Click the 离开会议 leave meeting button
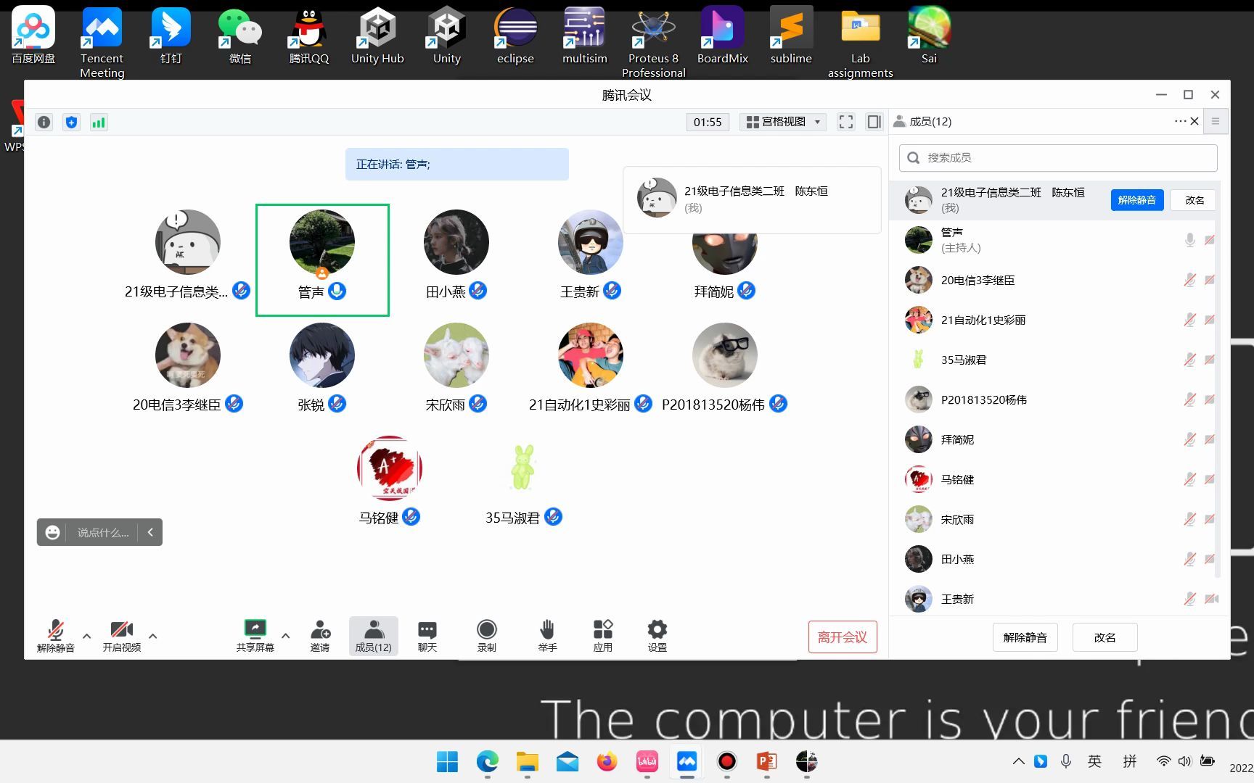 pos(843,637)
